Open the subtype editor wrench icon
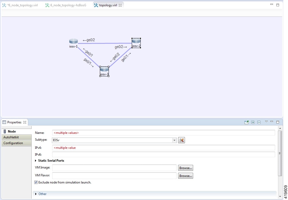 coord(182,140)
